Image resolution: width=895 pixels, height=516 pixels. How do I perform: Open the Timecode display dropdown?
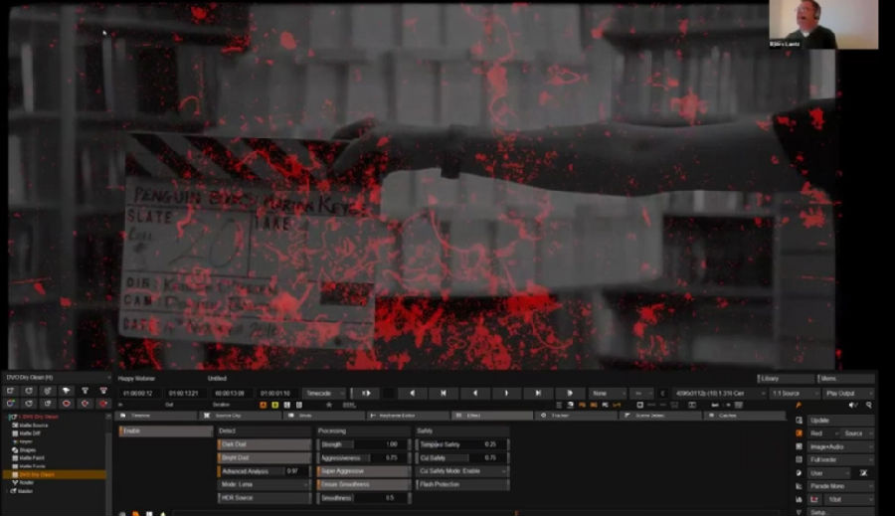pos(323,394)
